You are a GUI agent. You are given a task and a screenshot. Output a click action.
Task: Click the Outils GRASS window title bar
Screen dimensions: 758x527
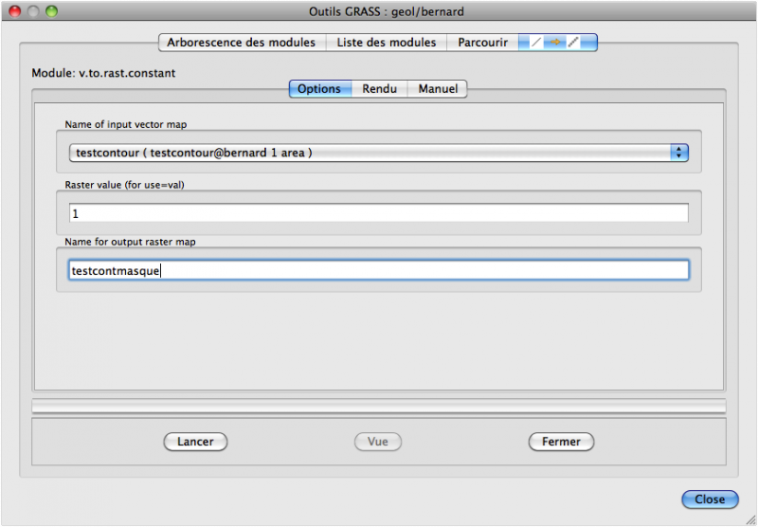pos(379,10)
